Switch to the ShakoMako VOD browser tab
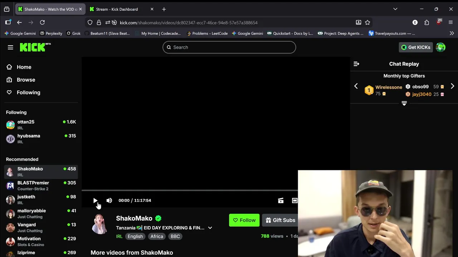The image size is (458, 257). [49, 9]
